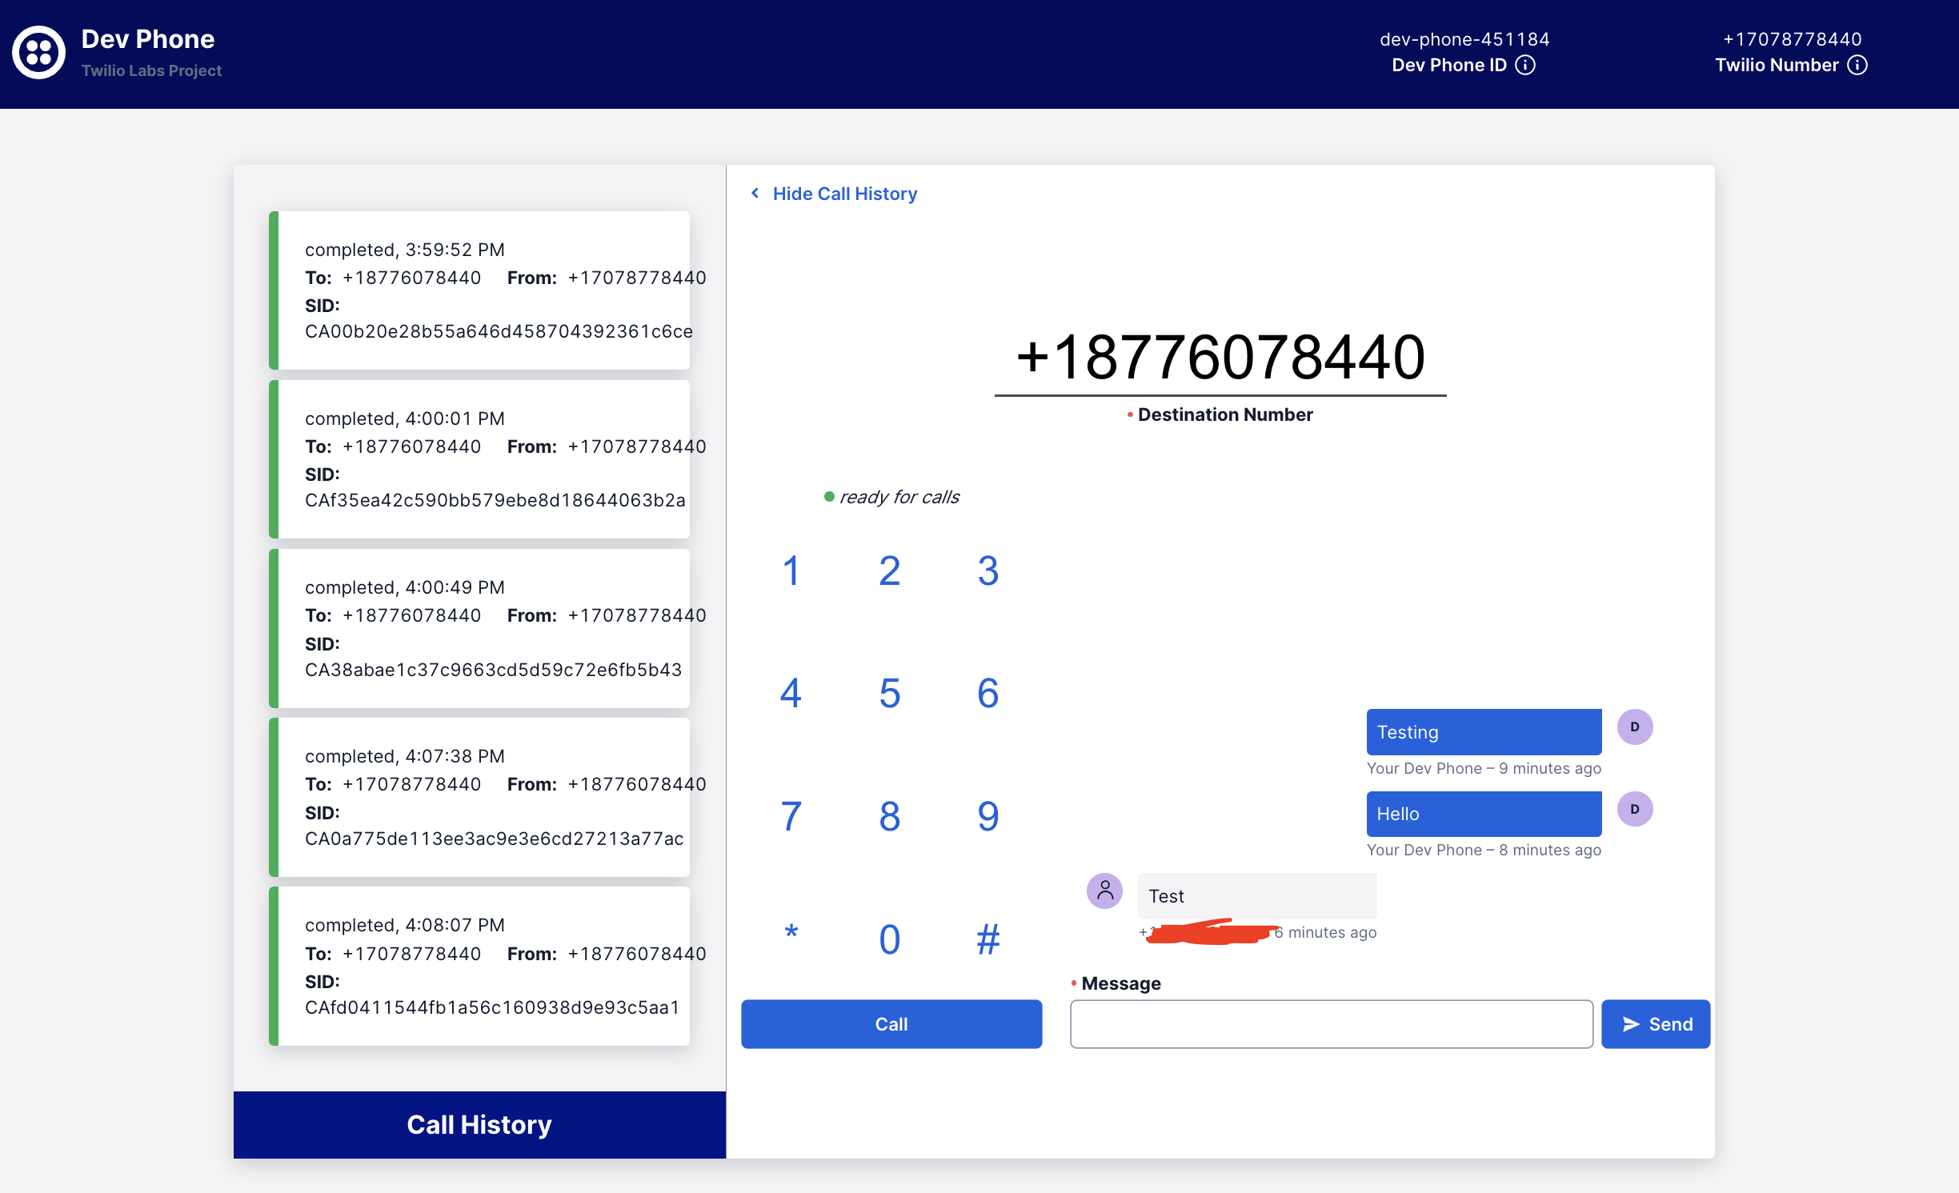The width and height of the screenshot is (1959, 1193).
Task: Select the 3:59:52 PM completed call entry
Action: pos(480,290)
